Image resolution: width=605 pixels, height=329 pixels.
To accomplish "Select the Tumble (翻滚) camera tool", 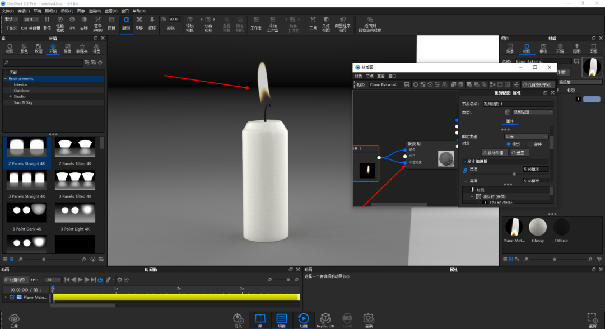I will pos(126,23).
